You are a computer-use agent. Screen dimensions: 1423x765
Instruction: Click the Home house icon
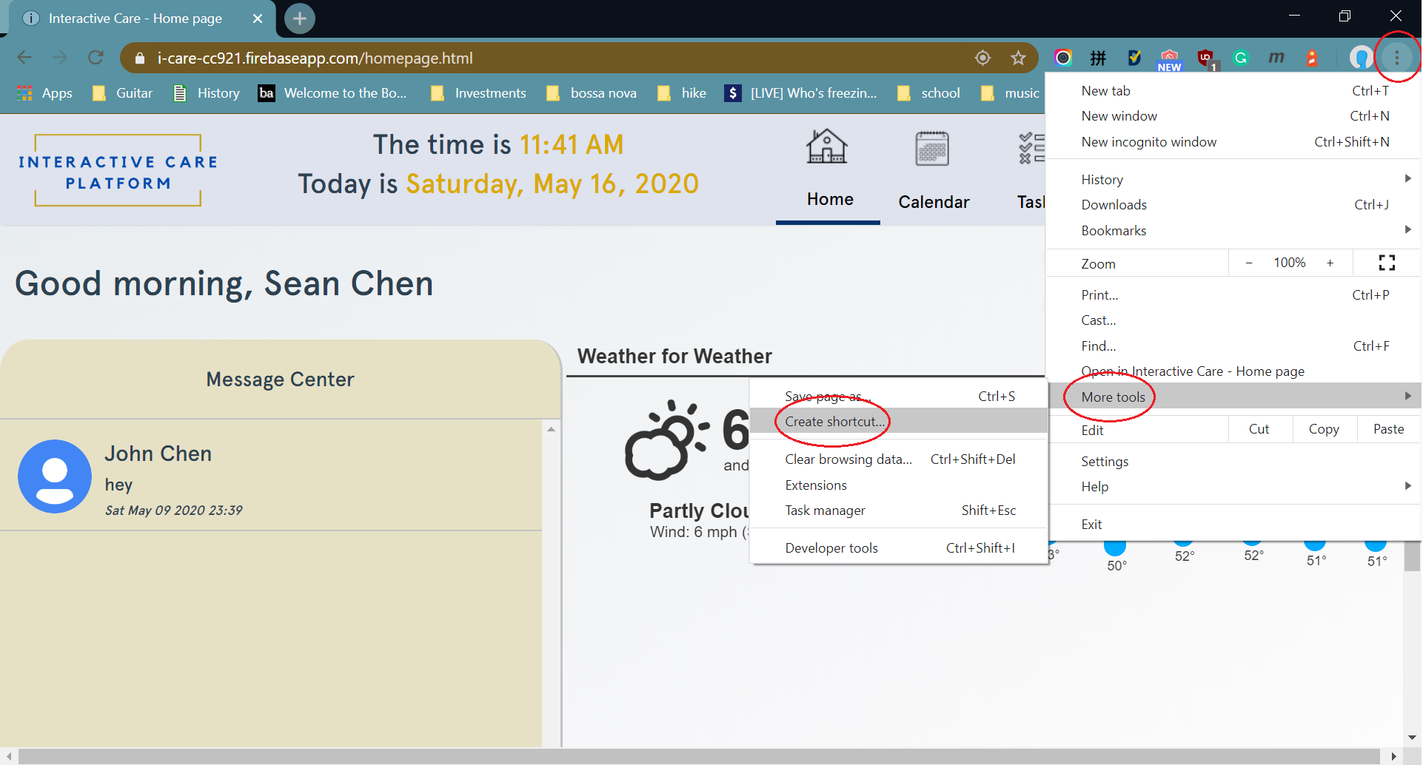point(826,147)
